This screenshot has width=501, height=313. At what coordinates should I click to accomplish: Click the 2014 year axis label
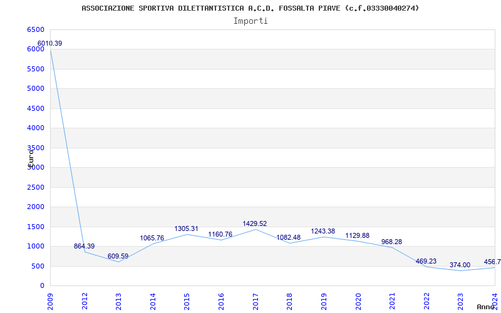[153, 302]
